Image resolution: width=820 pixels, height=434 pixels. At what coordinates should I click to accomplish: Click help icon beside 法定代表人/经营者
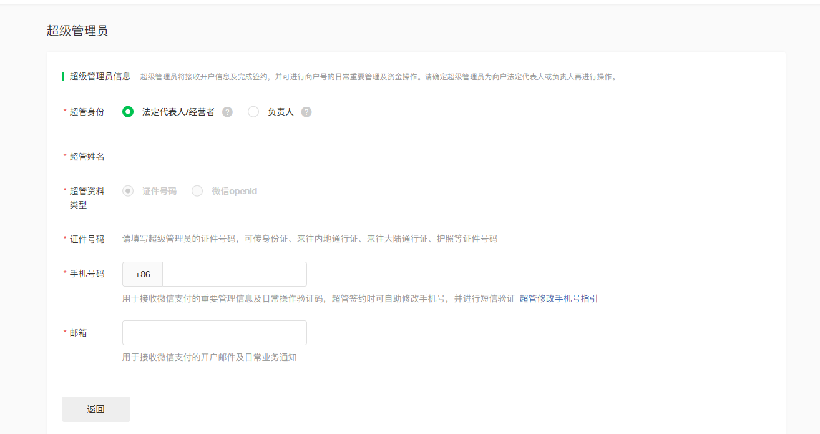pyautogui.click(x=227, y=112)
